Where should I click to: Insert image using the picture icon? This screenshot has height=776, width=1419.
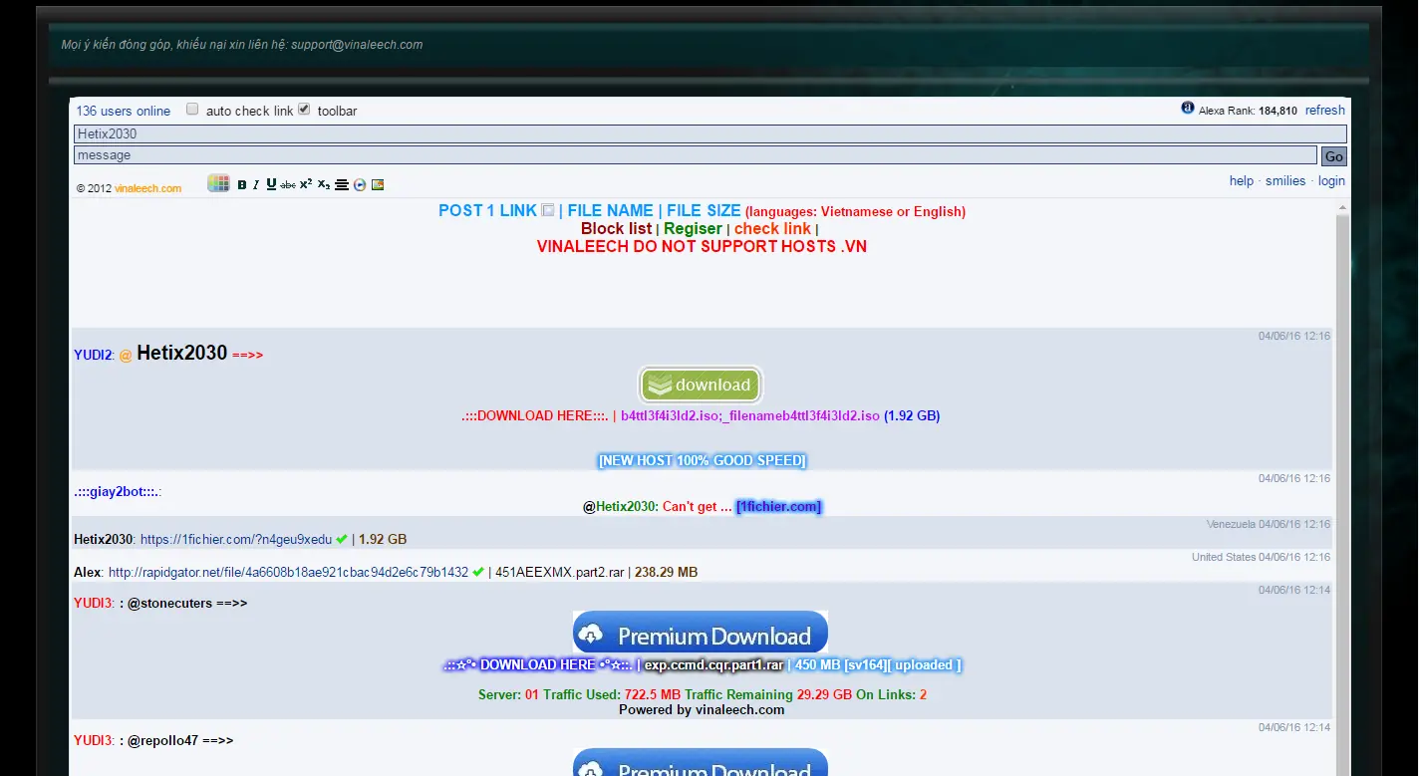click(378, 184)
